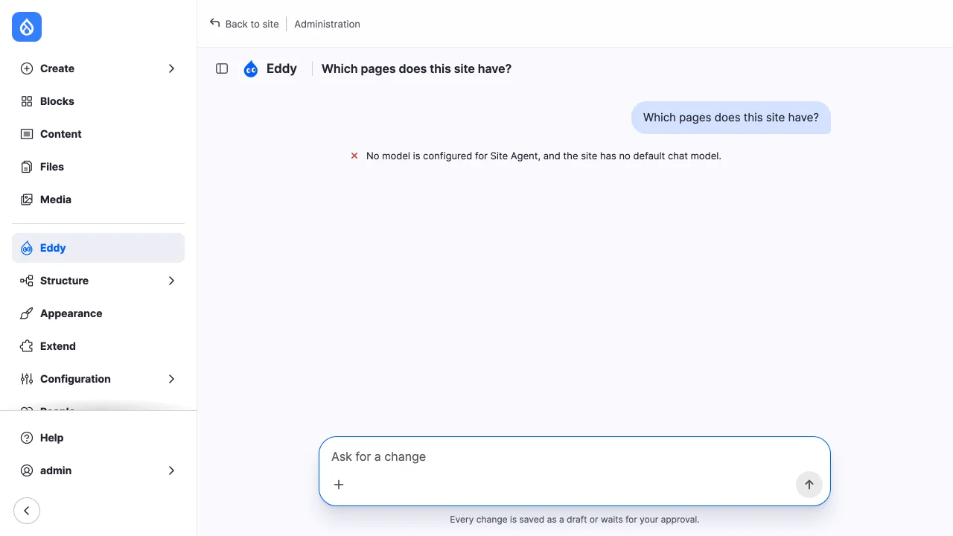Follow the Back to site link
The image size is (953, 536).
[x=244, y=24]
